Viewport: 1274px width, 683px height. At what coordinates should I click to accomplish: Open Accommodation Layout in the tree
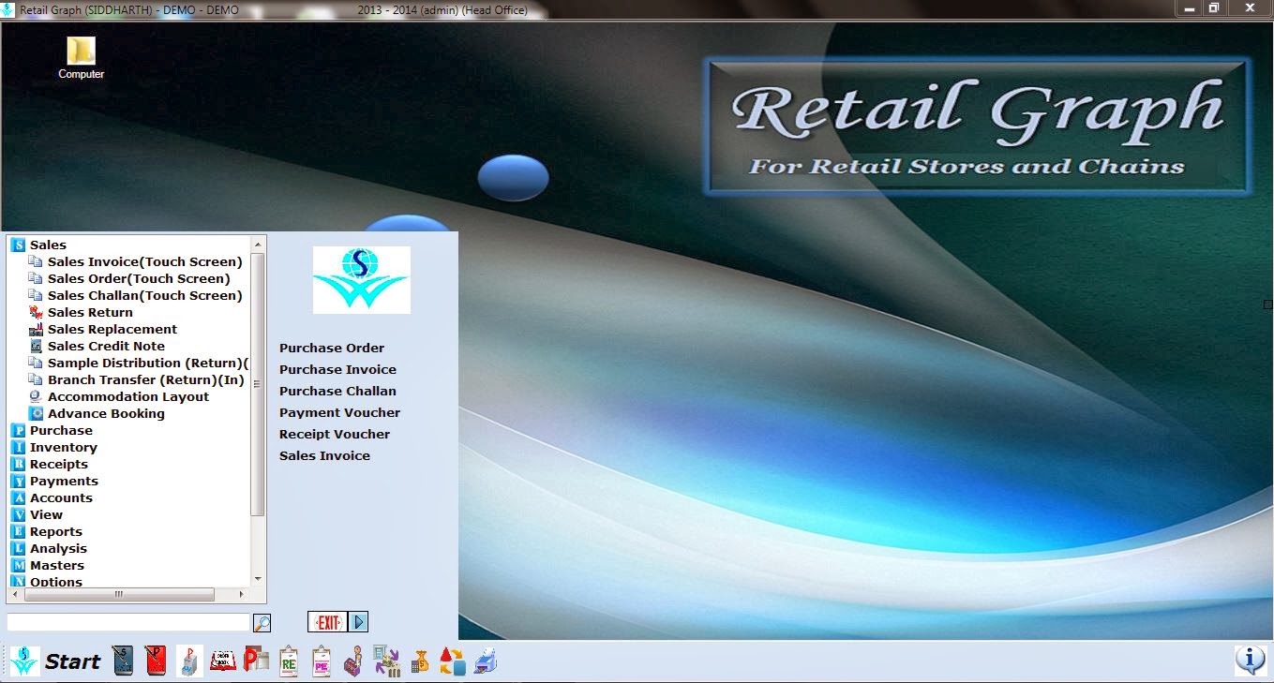click(x=128, y=396)
